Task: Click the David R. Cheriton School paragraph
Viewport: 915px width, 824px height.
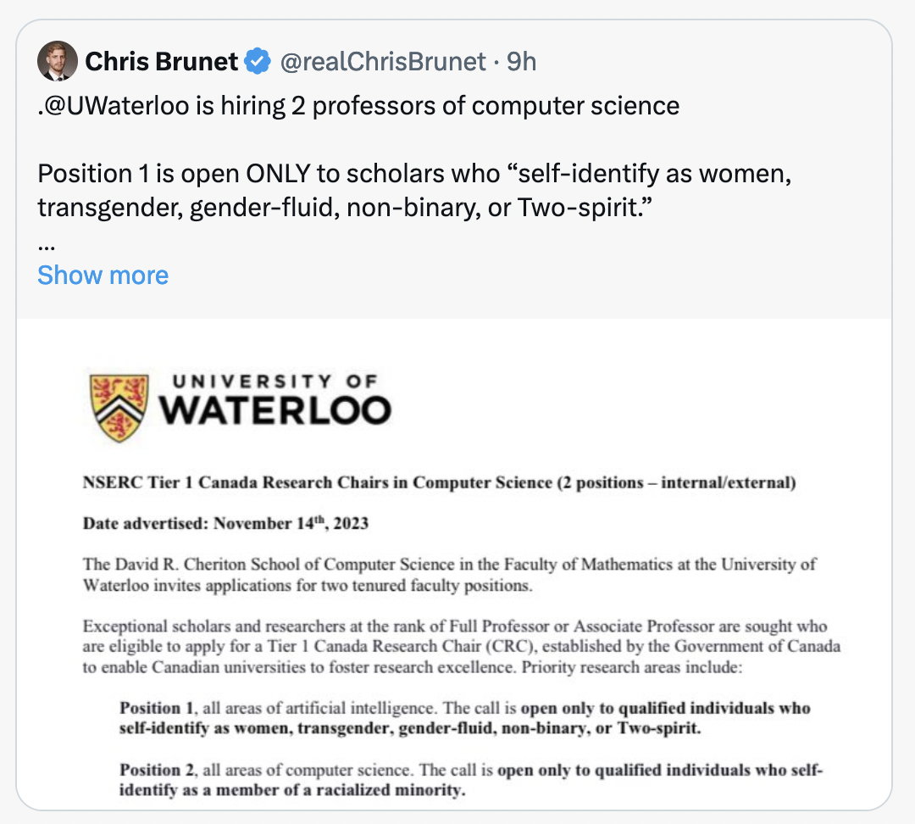Action: click(x=449, y=574)
